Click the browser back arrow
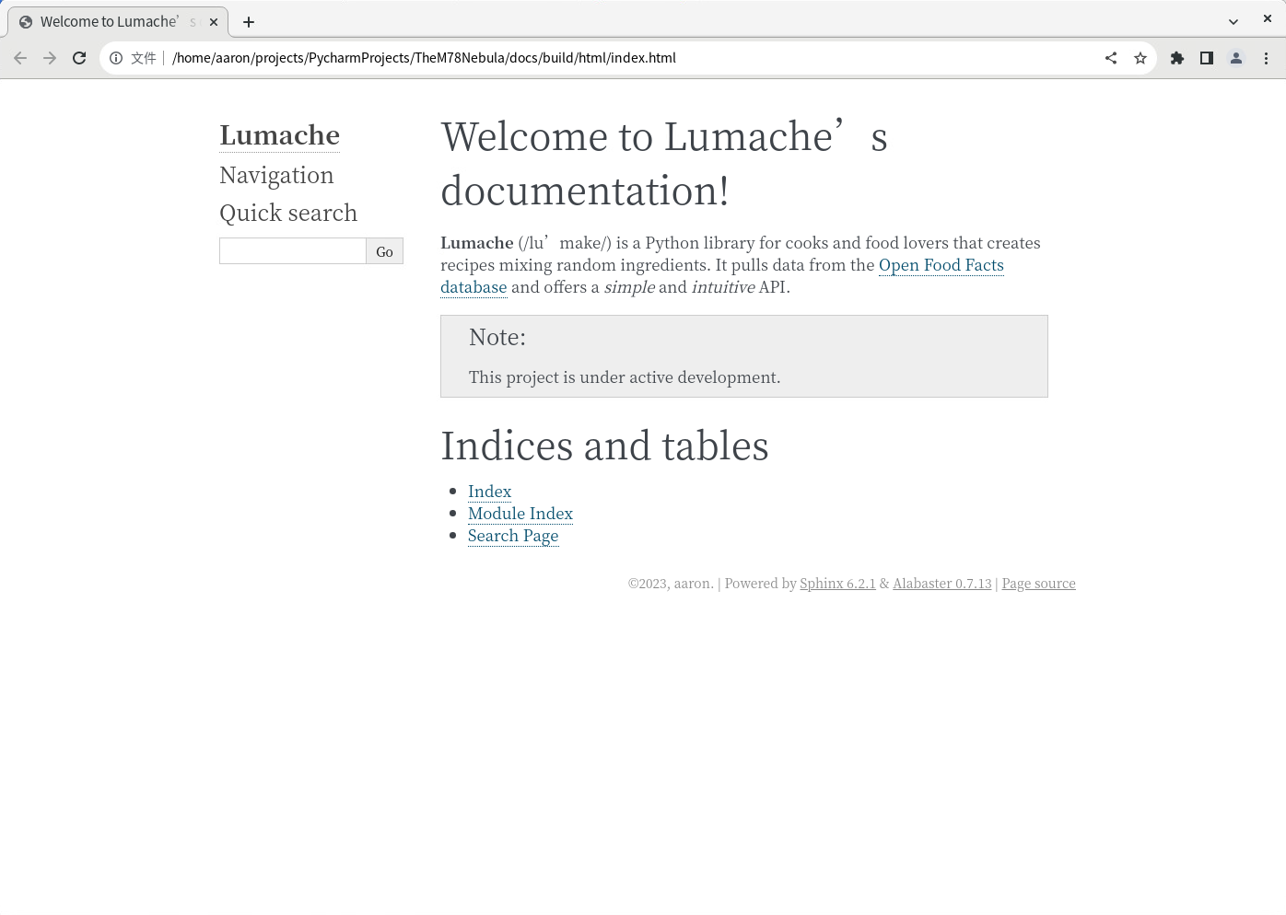The height and width of the screenshot is (915, 1286). pyautogui.click(x=20, y=58)
